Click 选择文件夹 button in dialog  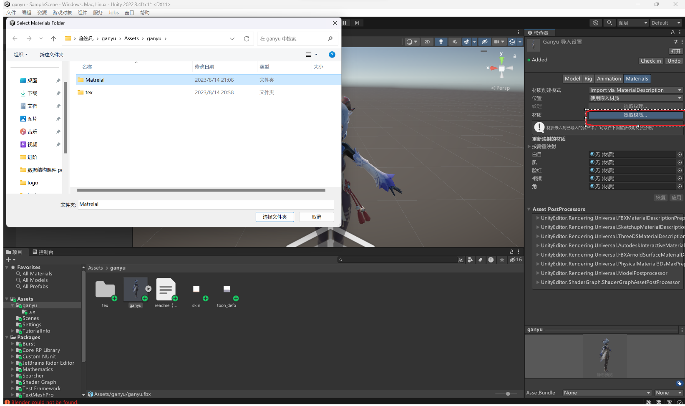point(275,217)
